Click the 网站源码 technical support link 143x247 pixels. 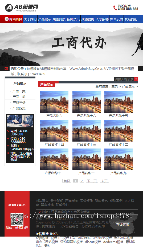48,226
